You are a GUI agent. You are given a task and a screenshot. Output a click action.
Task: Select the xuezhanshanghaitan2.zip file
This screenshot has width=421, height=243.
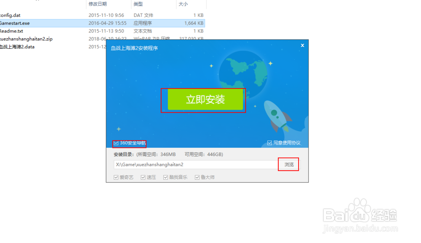26,39
